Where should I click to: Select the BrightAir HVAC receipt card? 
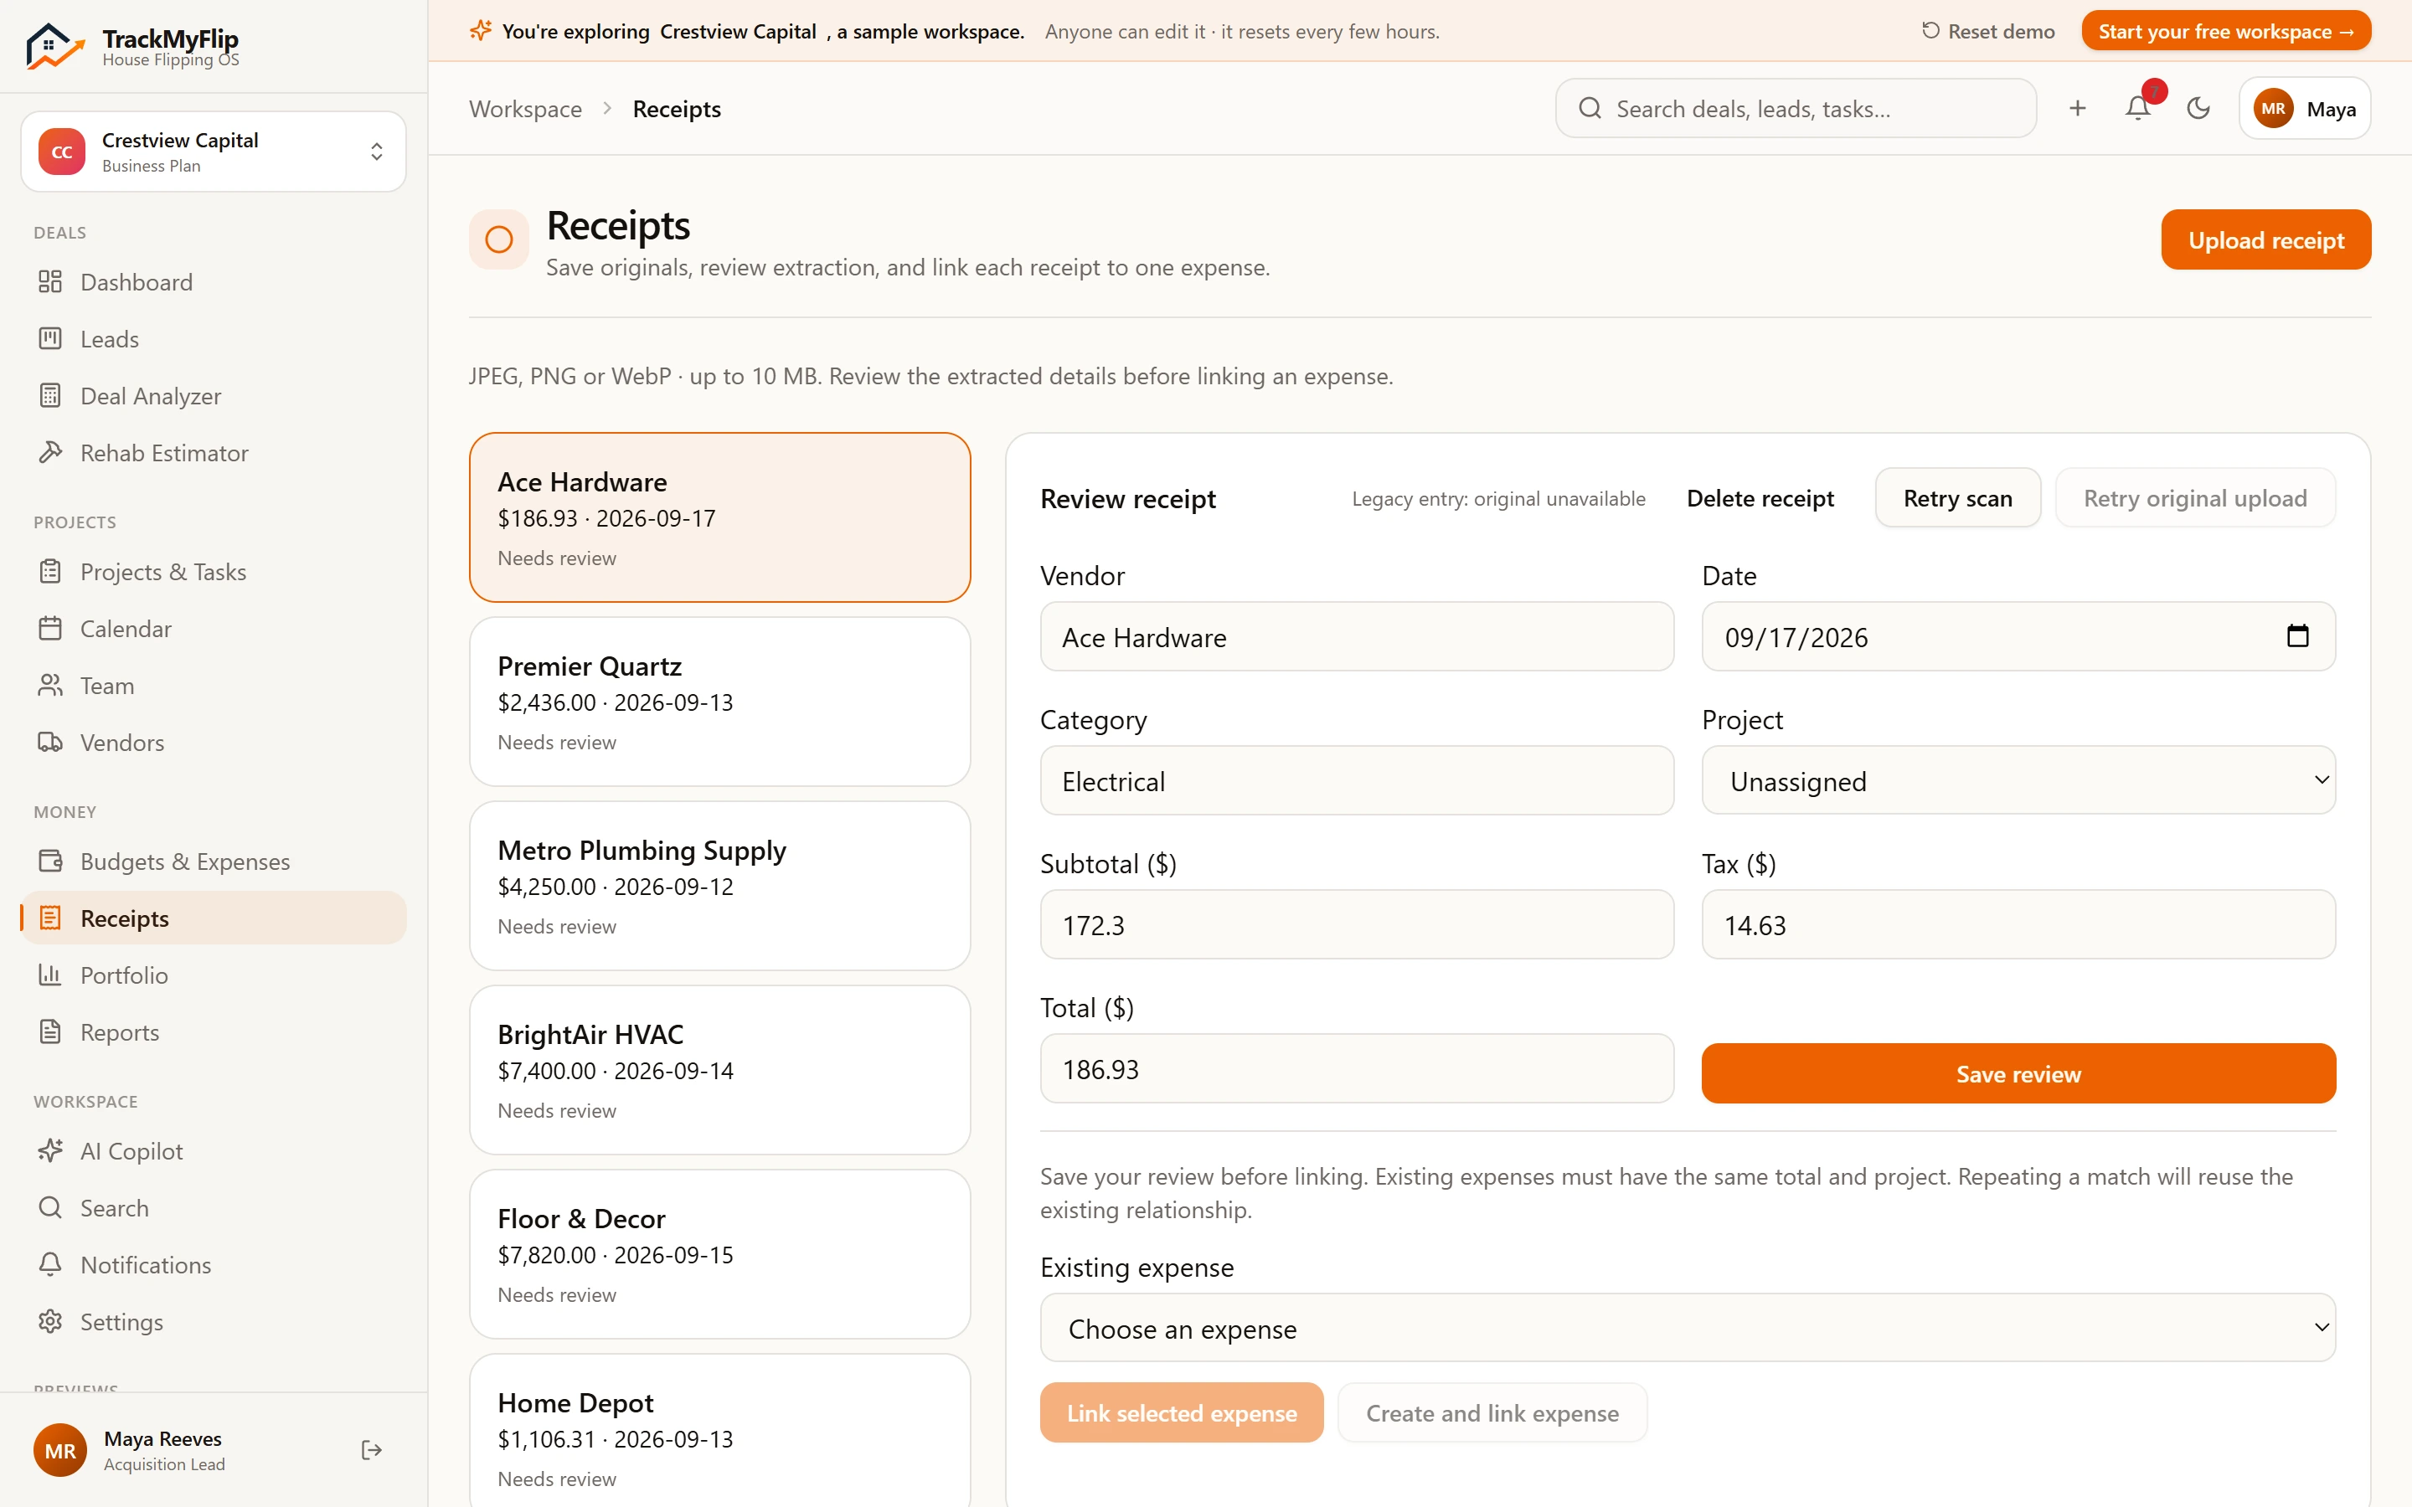719,1071
